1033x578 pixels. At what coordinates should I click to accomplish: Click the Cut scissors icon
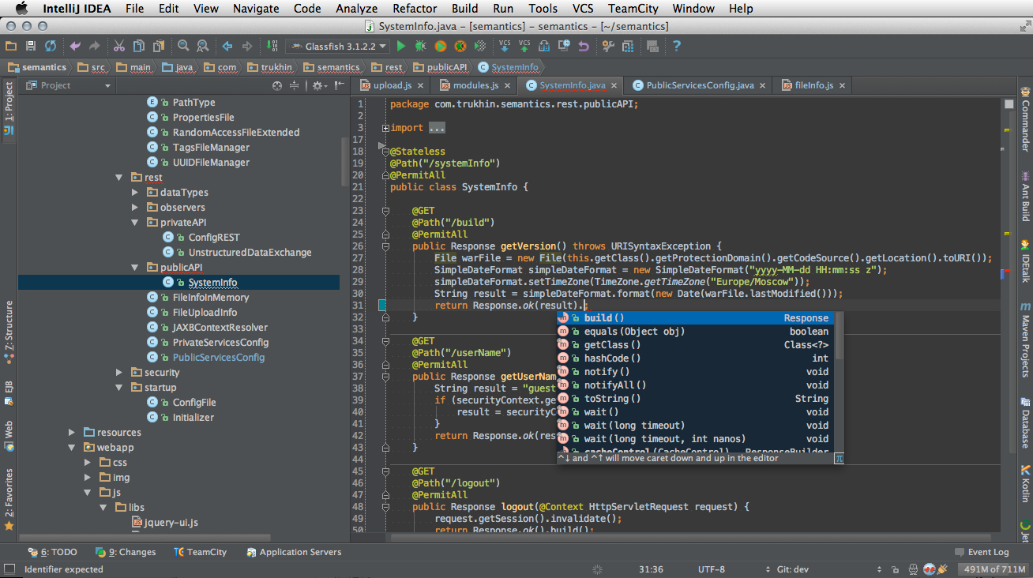coord(119,47)
